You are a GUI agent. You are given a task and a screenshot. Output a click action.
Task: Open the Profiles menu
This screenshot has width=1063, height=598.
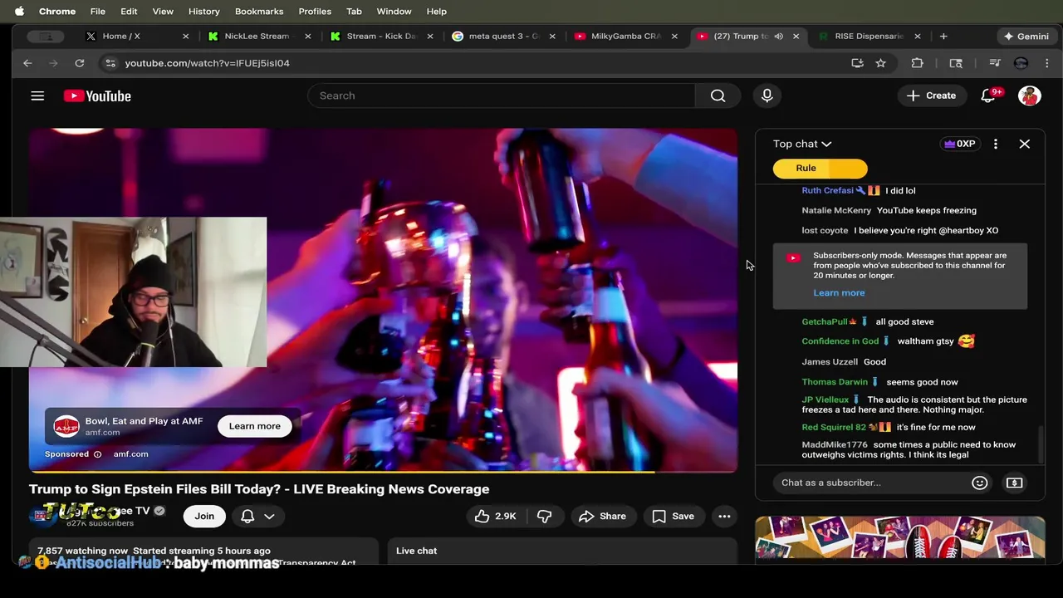tap(315, 12)
